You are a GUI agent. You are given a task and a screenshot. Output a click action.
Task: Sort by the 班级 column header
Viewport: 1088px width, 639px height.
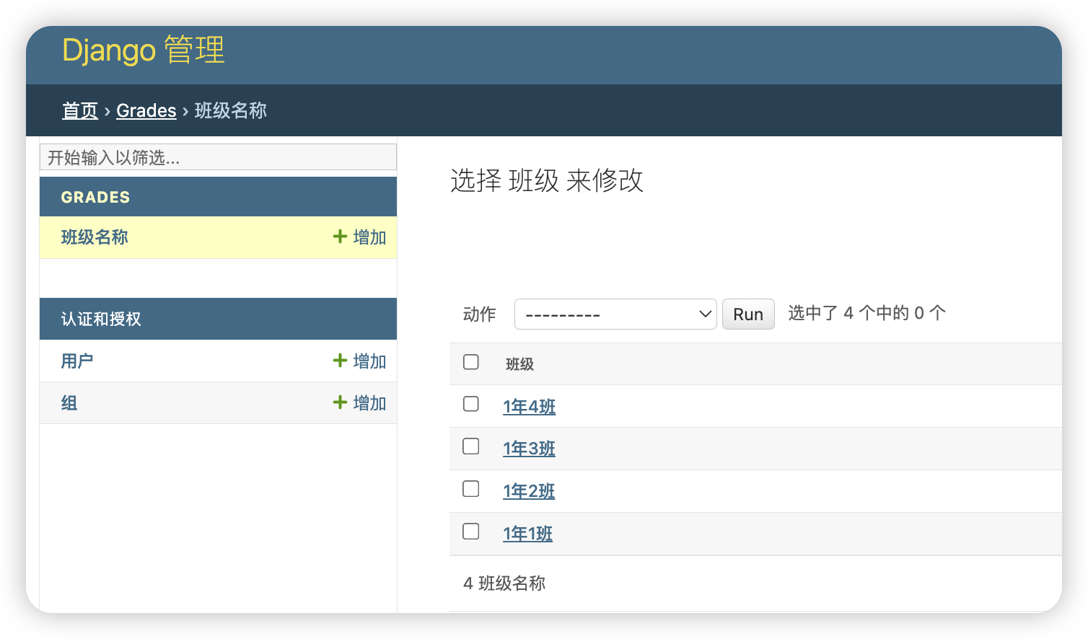pyautogui.click(x=519, y=364)
